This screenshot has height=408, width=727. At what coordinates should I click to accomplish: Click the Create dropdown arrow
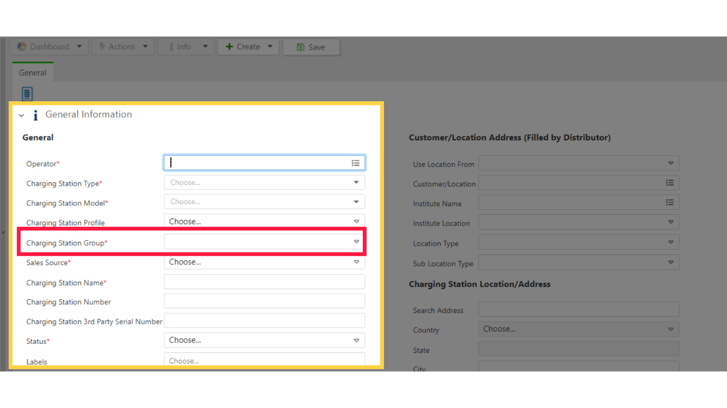[x=270, y=46]
